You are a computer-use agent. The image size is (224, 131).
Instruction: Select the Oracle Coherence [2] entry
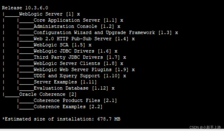[48, 94]
